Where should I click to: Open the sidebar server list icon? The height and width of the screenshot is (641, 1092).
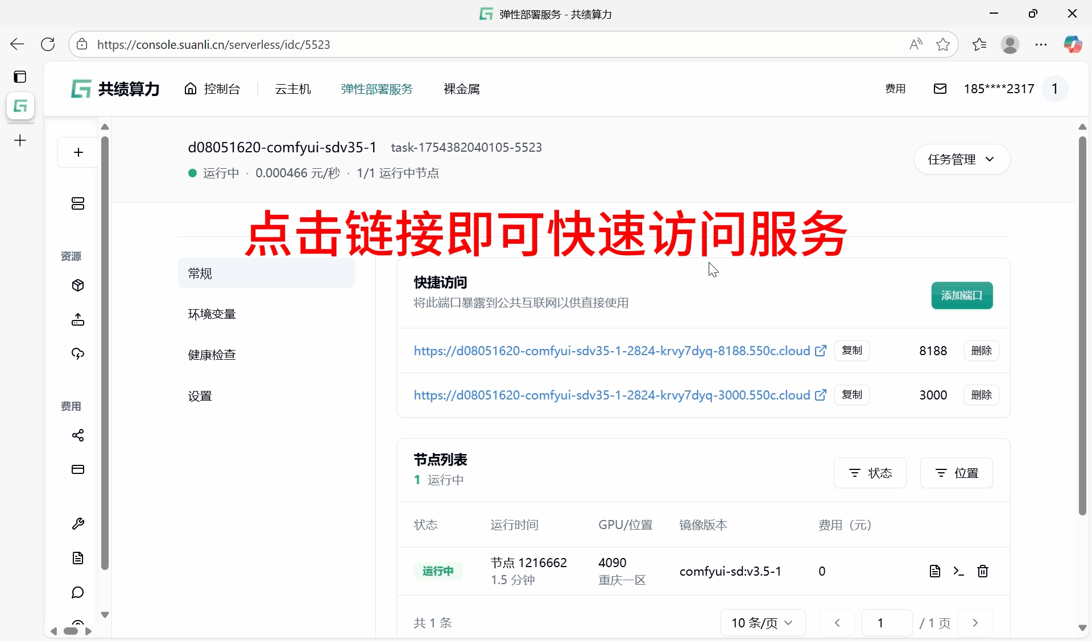[78, 203]
